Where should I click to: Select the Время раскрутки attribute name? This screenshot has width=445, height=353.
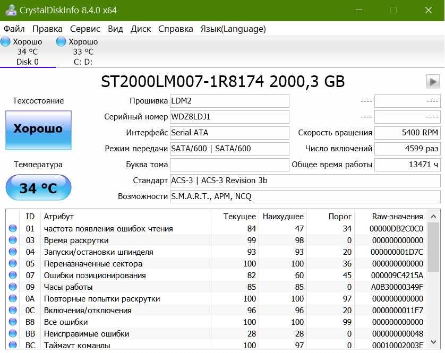[x=76, y=240]
